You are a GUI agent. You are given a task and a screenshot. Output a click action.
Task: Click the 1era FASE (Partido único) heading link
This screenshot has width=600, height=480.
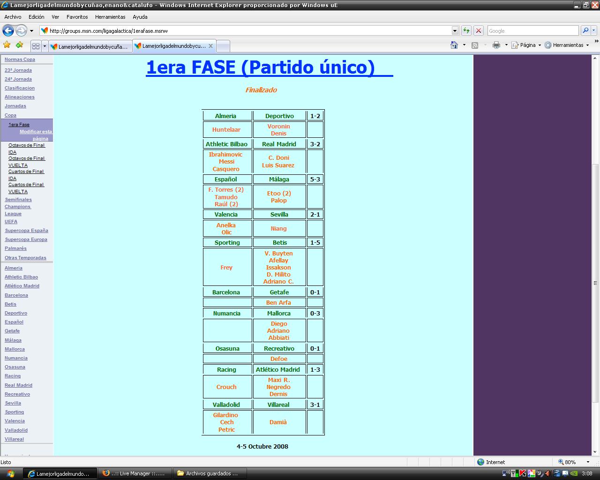tap(269, 67)
